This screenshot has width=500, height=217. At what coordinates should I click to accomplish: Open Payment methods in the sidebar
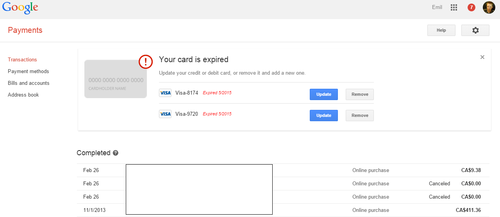pos(29,72)
